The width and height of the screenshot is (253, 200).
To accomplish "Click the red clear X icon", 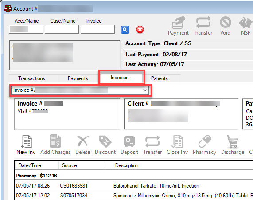I will [140, 30].
